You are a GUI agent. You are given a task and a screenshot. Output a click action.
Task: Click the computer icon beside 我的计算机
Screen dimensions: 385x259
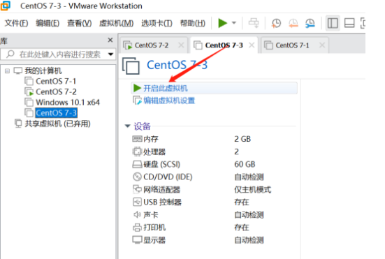tap(18, 71)
